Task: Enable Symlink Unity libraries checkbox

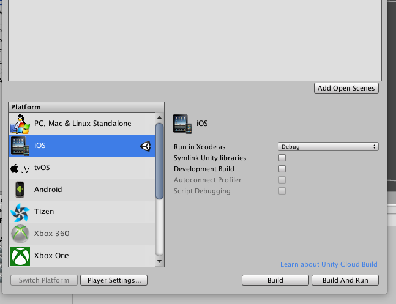Action: pos(282,158)
